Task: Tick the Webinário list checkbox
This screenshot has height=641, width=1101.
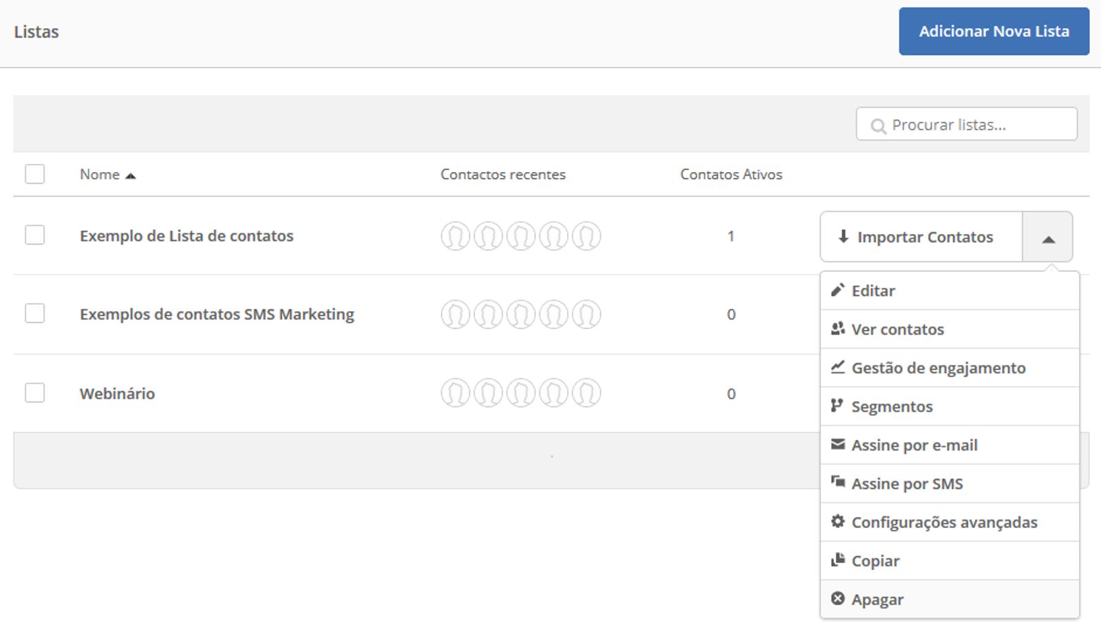Action: (x=35, y=393)
